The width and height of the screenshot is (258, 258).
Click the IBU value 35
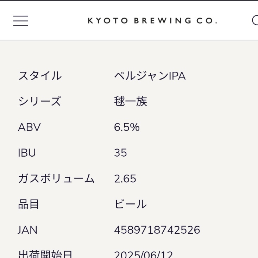120,153
